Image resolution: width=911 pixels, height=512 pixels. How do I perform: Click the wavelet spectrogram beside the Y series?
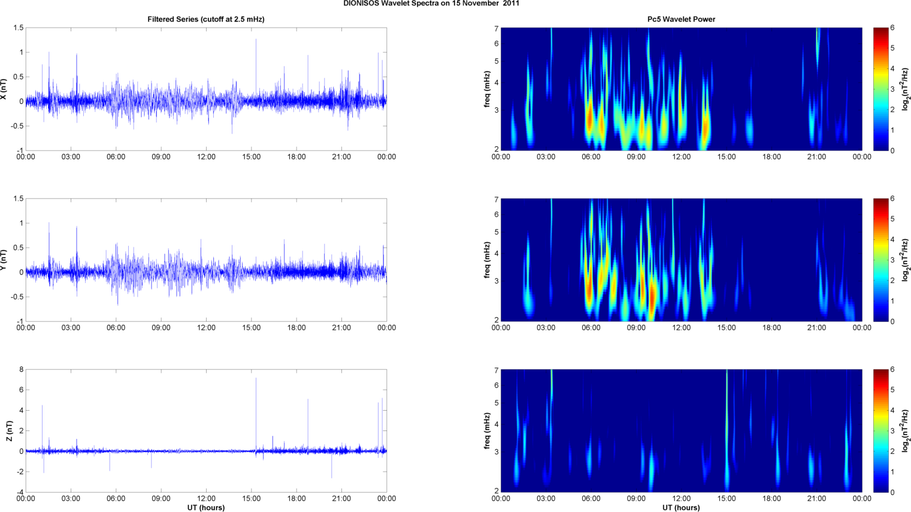(x=682, y=260)
